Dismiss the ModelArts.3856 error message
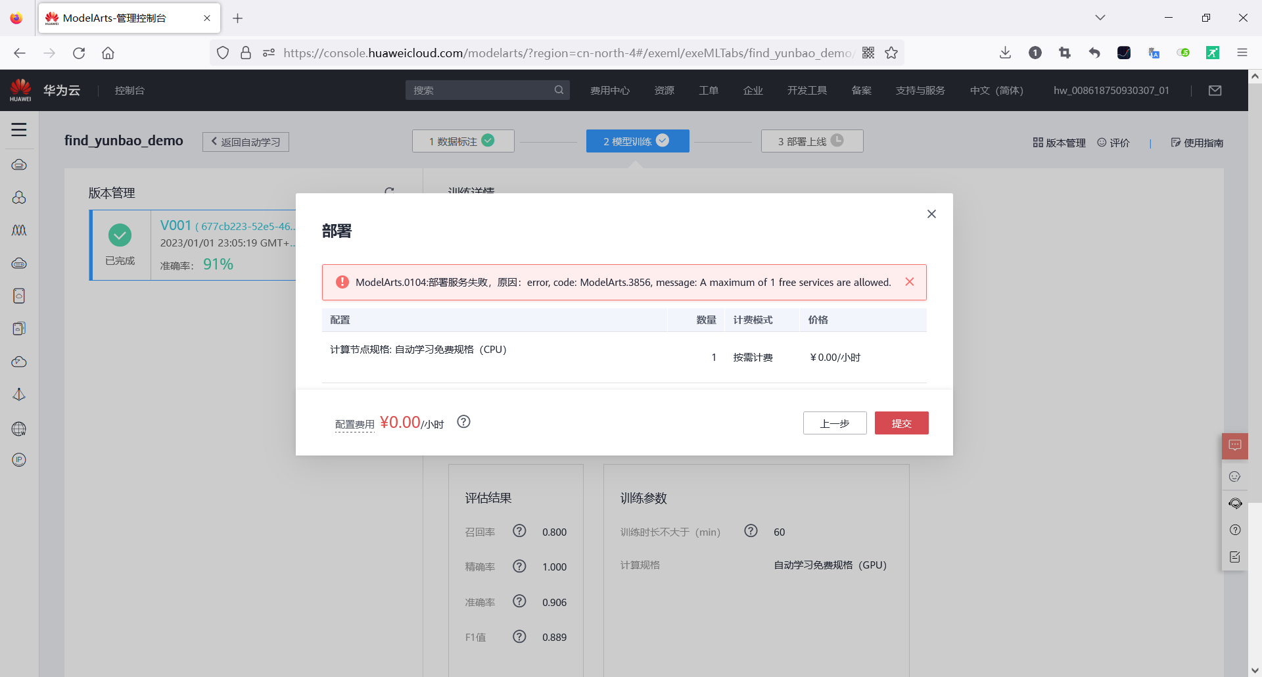This screenshot has width=1262, height=677. [910, 281]
